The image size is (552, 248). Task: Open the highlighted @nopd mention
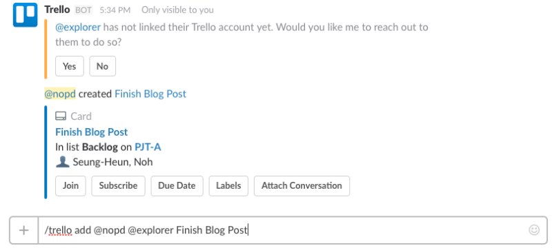pos(60,94)
